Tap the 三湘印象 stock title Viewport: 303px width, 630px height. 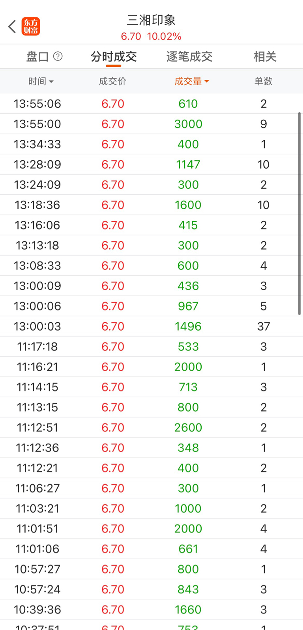(151, 20)
